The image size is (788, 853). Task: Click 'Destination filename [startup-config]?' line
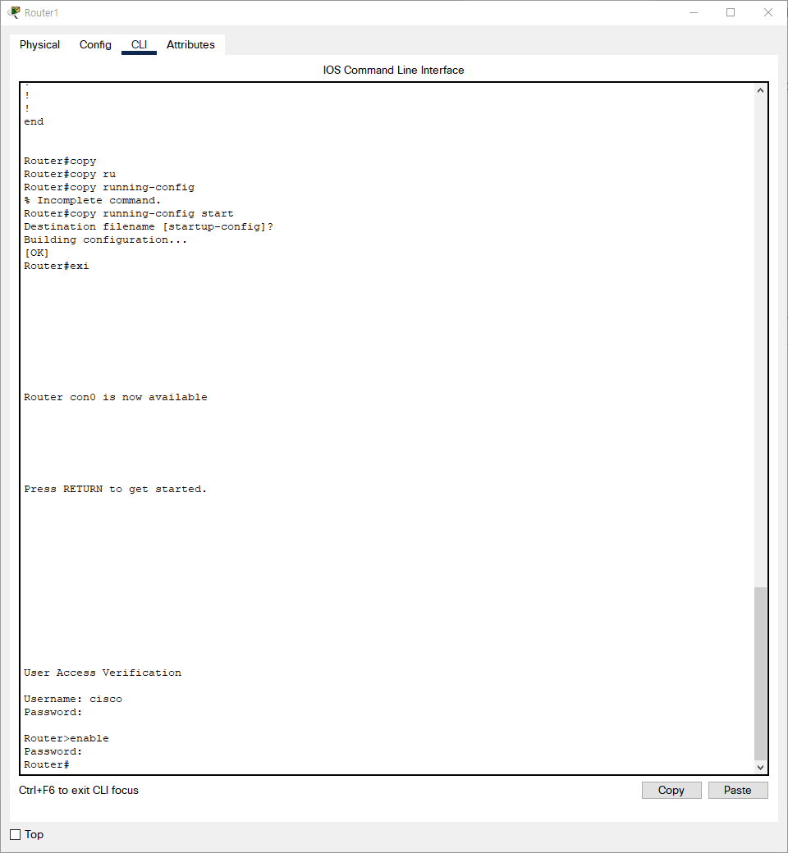click(x=149, y=226)
